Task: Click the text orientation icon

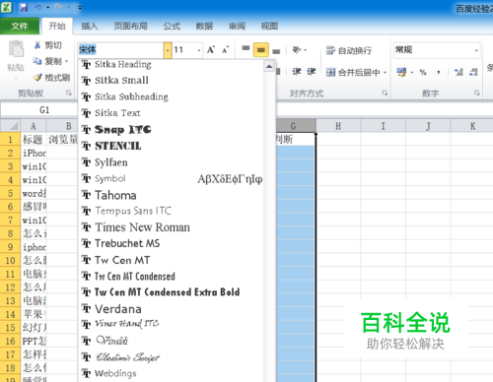Action: tap(296, 50)
